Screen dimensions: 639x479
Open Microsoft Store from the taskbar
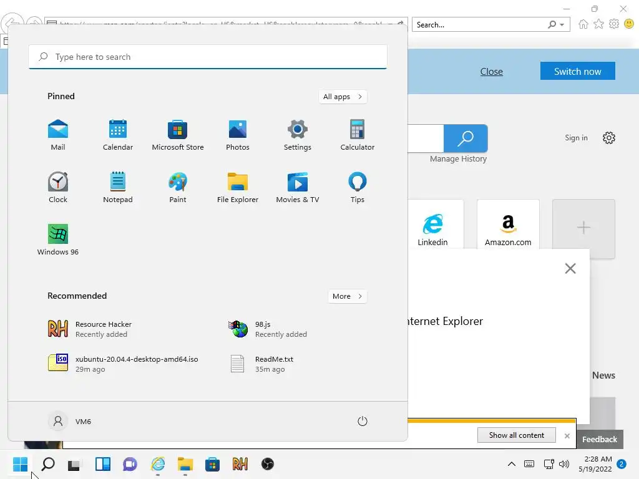click(x=212, y=464)
